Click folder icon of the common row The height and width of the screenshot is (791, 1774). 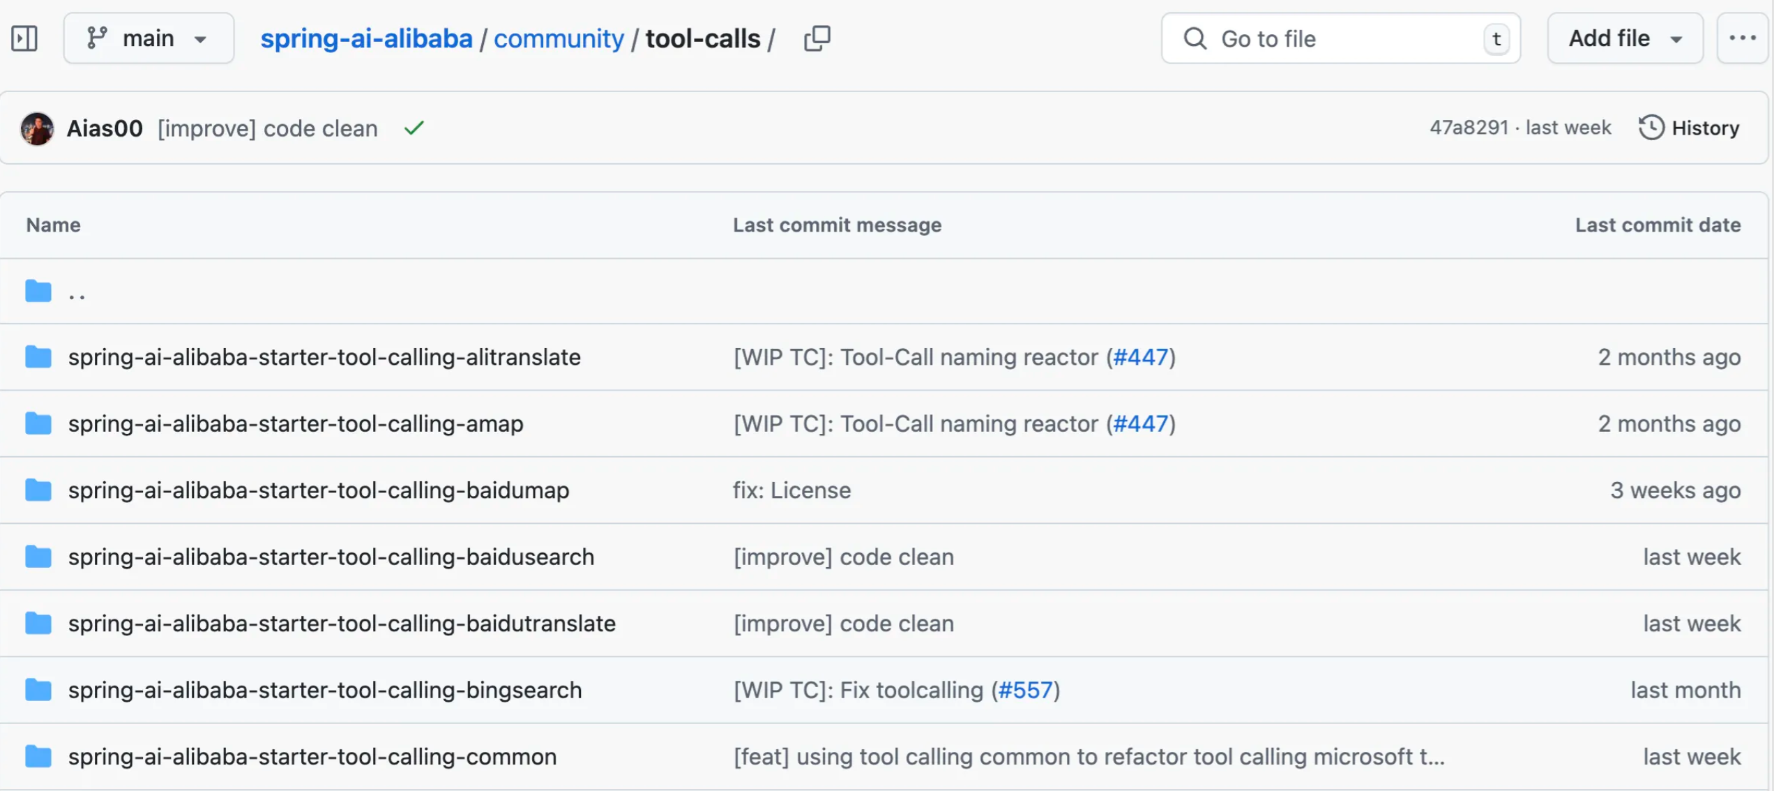(38, 756)
